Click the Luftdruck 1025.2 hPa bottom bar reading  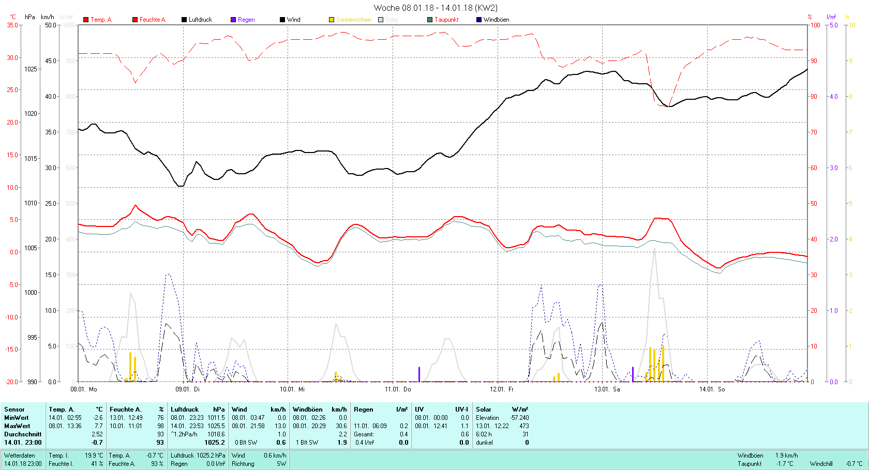[198, 456]
